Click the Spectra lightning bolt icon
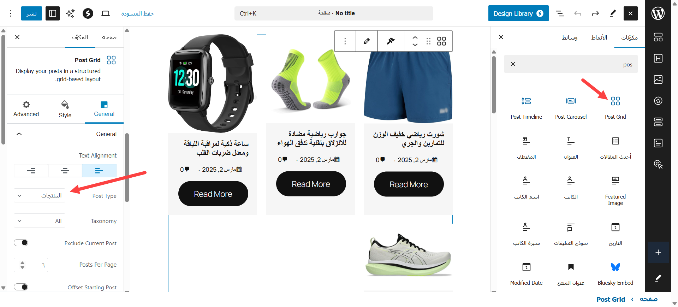The width and height of the screenshot is (678, 307). tap(88, 13)
